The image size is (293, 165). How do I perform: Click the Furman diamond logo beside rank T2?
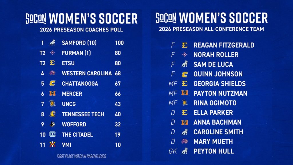pyautogui.click(x=53, y=53)
